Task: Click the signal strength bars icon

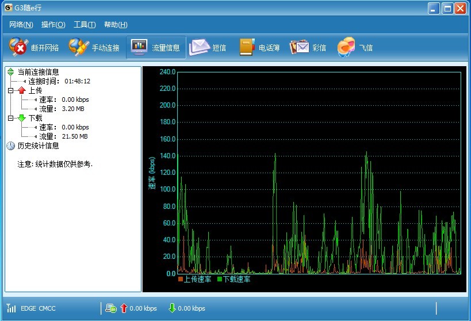Action: point(11,308)
